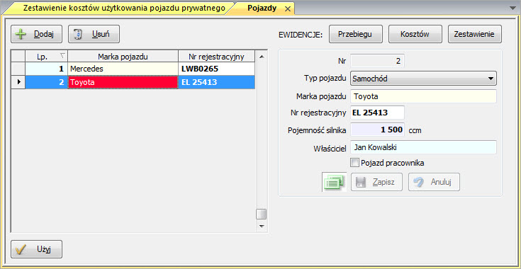The image size is (521, 269).
Task: Open the Przebiegu mileage record
Action: (x=356, y=34)
